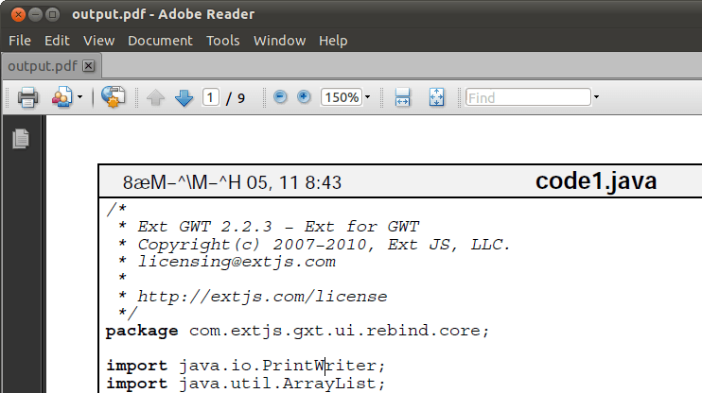Zoom in using the plus button
This screenshot has height=393, width=702.
[x=304, y=96]
